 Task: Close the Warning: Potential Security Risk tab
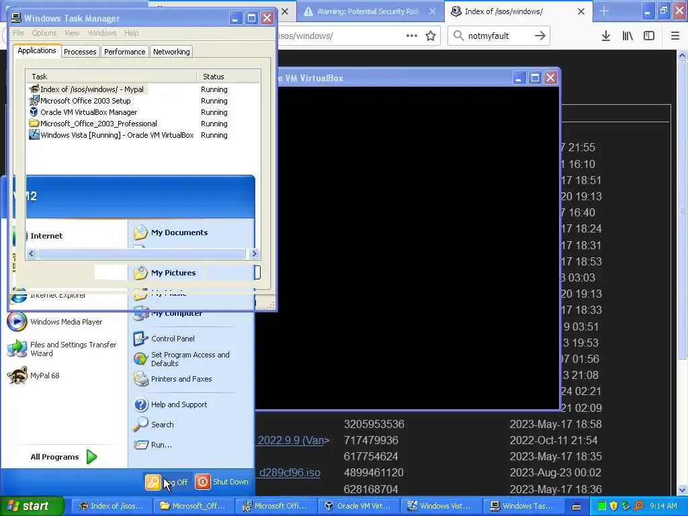pos(433,11)
